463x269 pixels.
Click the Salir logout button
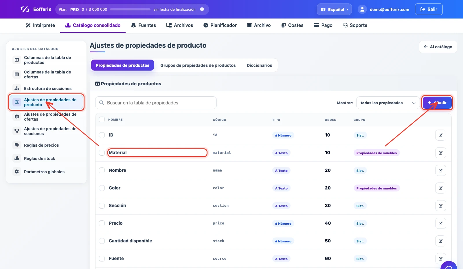429,9
